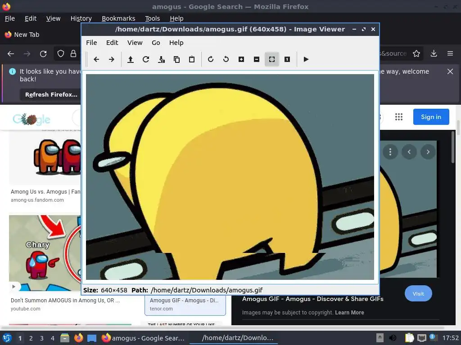
Task: Open the Google apps grid
Action: click(399, 117)
